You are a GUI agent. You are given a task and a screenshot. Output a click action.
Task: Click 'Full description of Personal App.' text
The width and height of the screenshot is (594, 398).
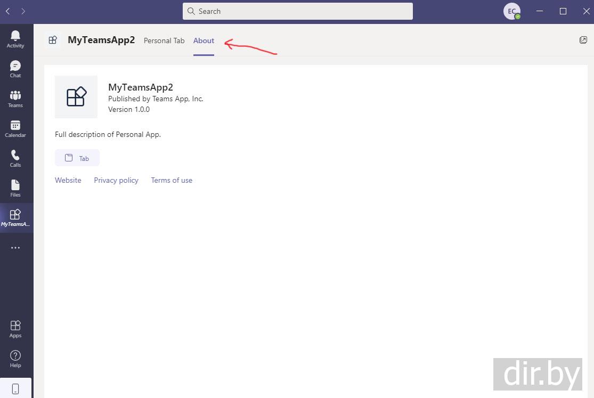[108, 135]
